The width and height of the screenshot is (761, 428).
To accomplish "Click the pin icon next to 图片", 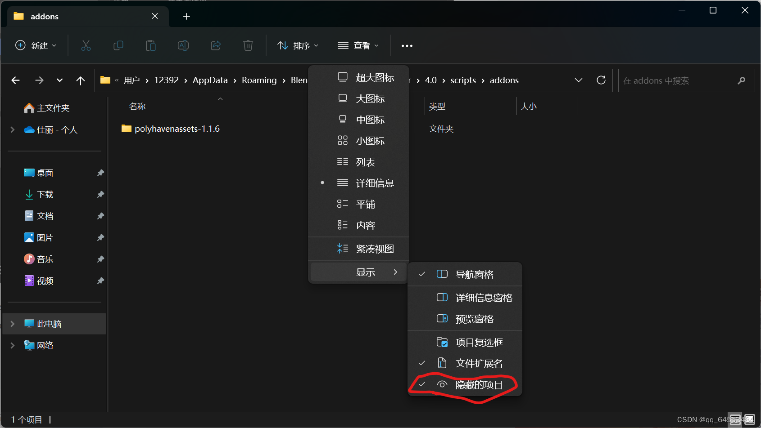I will click(100, 237).
